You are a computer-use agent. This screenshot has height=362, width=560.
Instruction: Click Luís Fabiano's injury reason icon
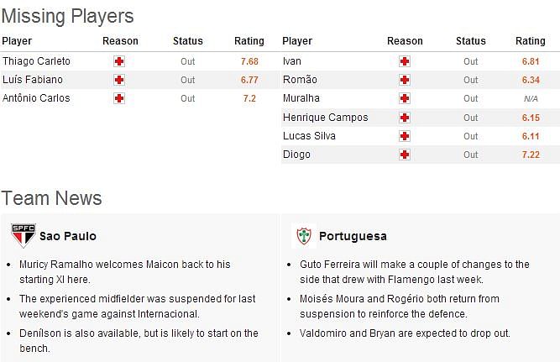click(119, 80)
